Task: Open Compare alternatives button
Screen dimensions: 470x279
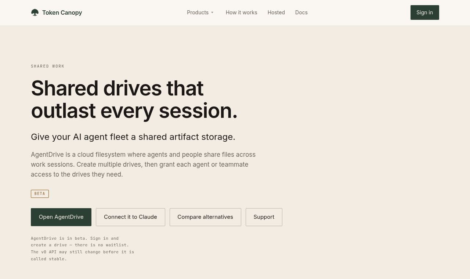Action: click(205, 217)
